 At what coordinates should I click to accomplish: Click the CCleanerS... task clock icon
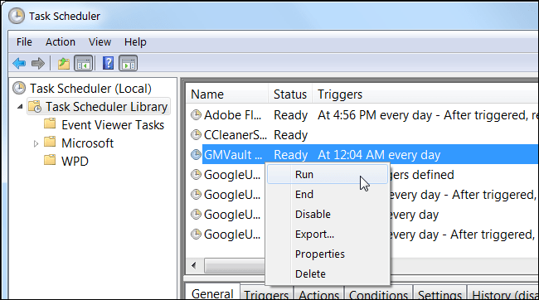pyautogui.click(x=196, y=135)
